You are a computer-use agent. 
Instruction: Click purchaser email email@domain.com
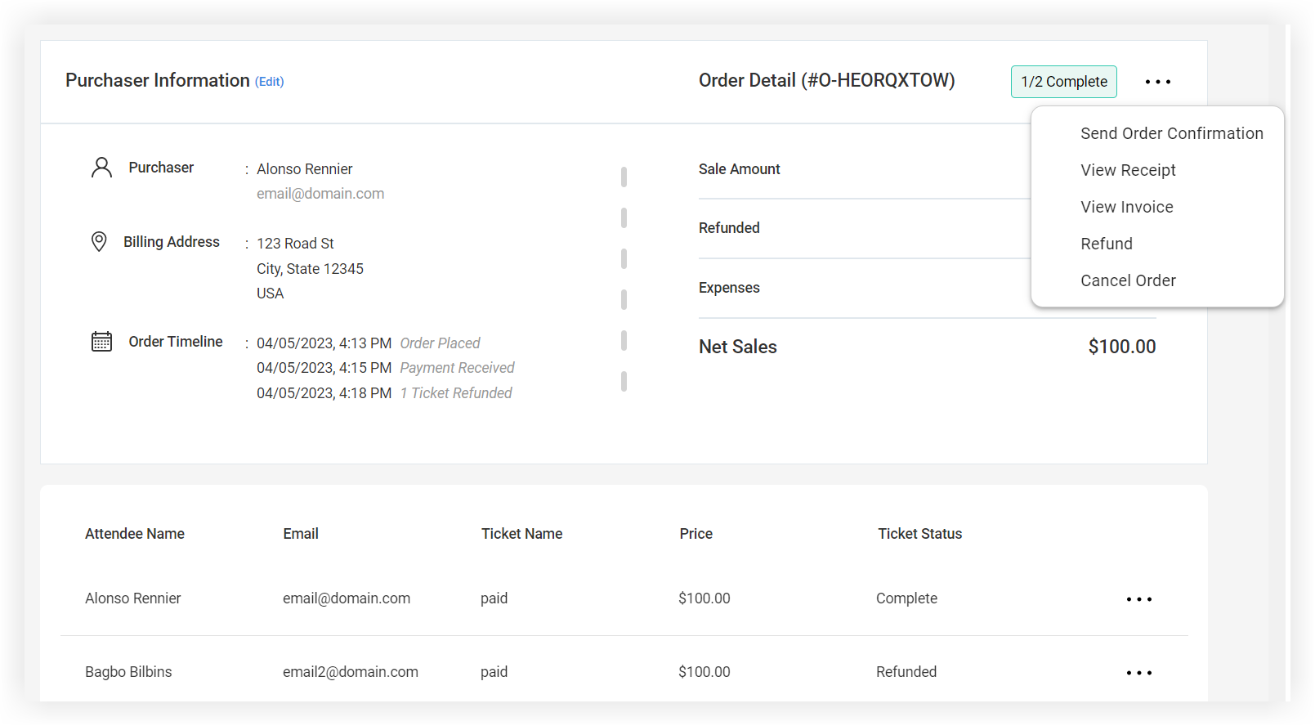pos(320,194)
